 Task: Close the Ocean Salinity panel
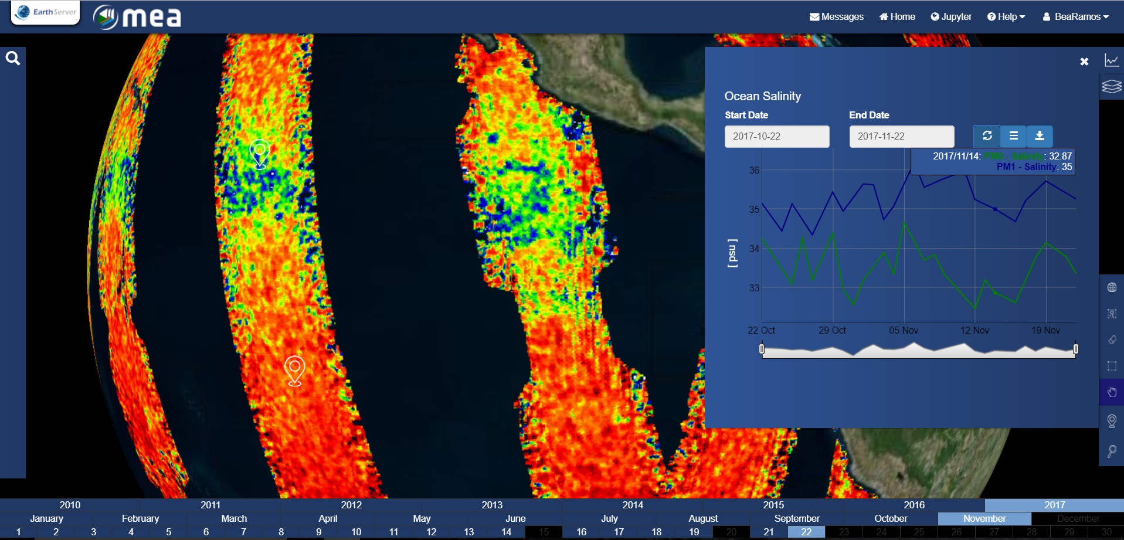point(1084,62)
